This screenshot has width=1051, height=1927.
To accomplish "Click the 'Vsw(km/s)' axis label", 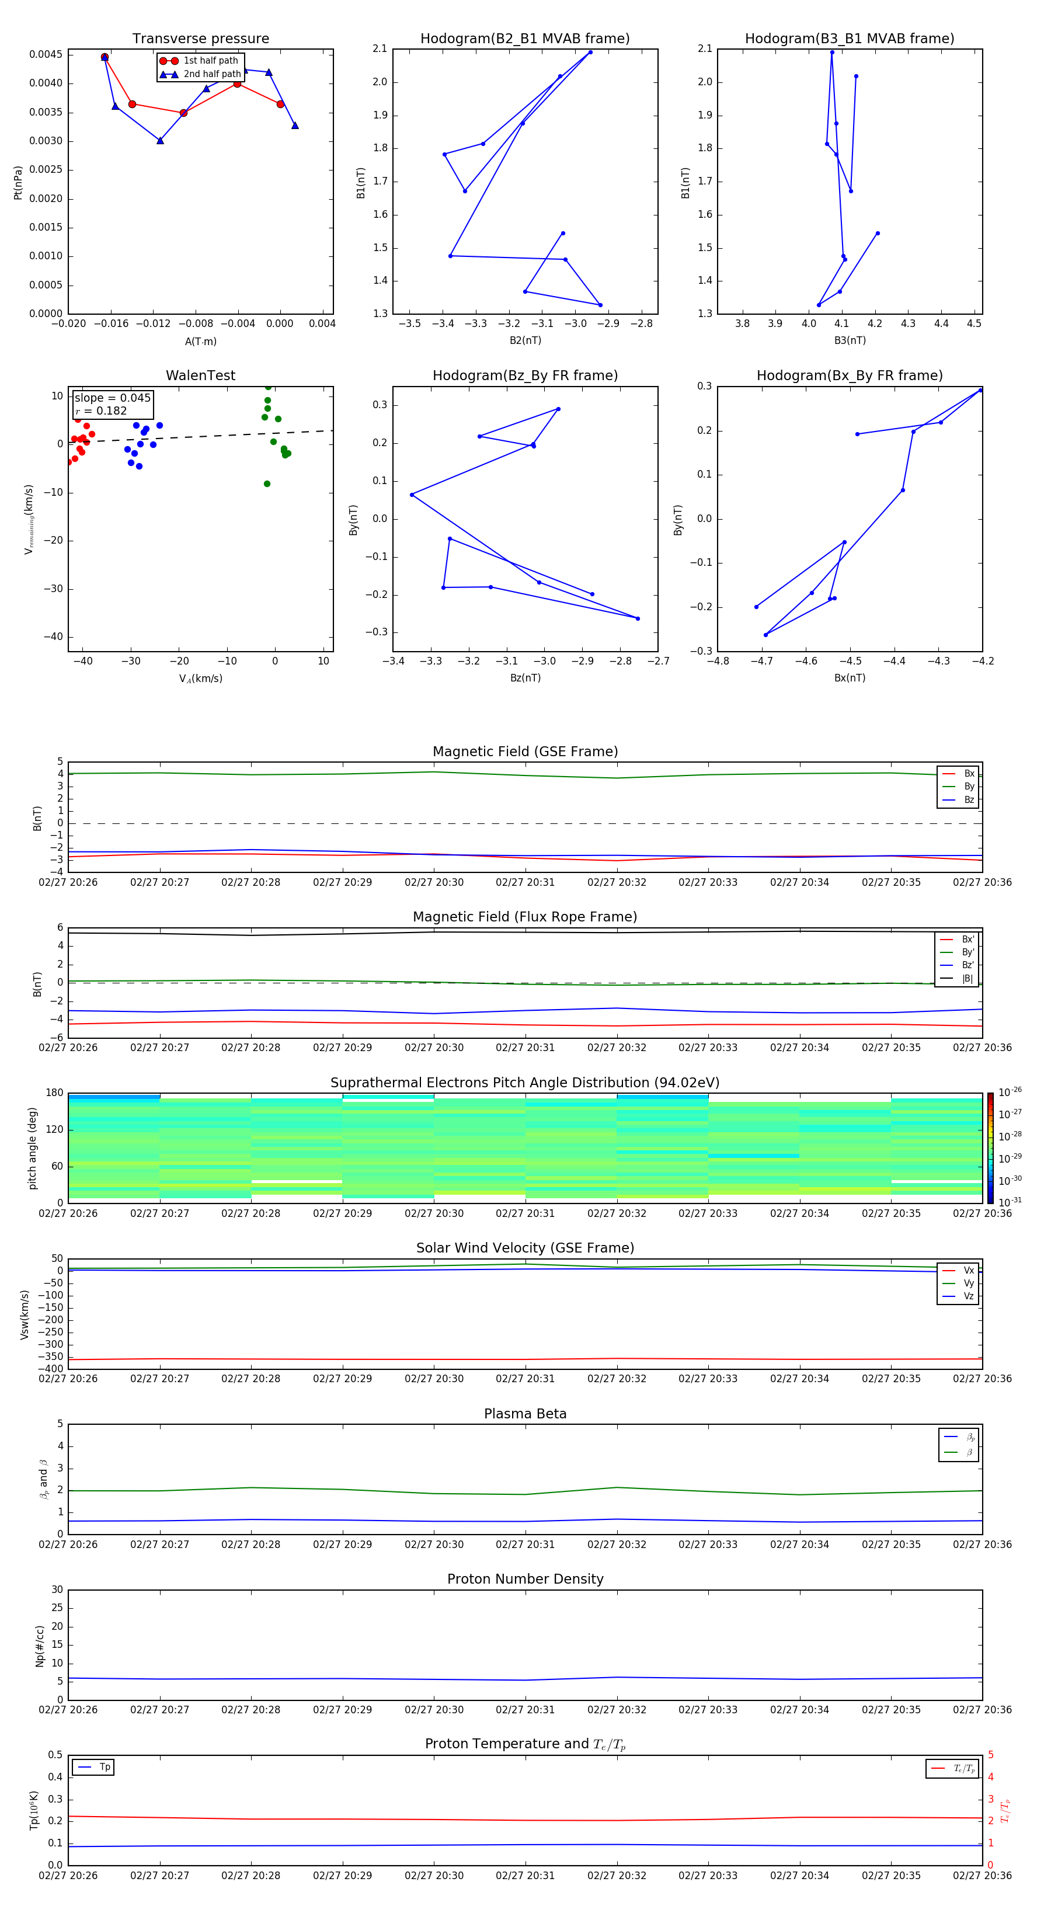I will (x=24, y=1314).
